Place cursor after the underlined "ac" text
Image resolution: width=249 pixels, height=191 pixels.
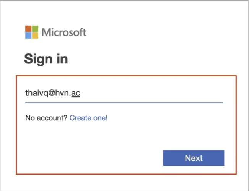[x=80, y=93]
